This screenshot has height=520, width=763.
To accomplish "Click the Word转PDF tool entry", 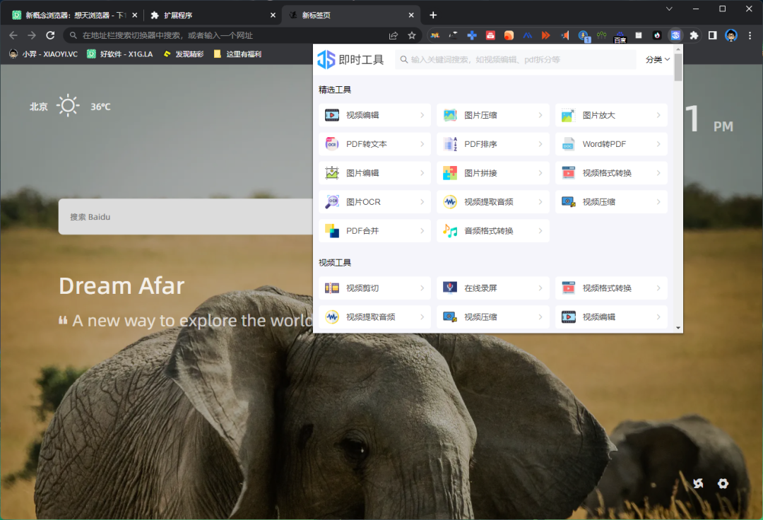I will tap(610, 144).
